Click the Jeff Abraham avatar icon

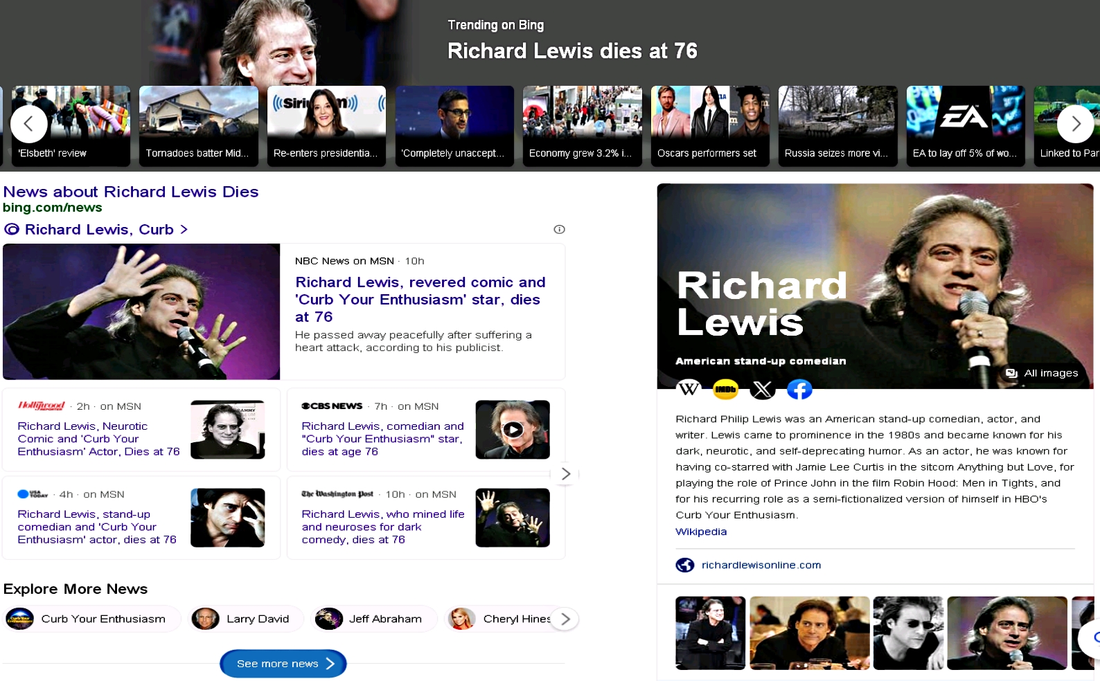coord(329,619)
